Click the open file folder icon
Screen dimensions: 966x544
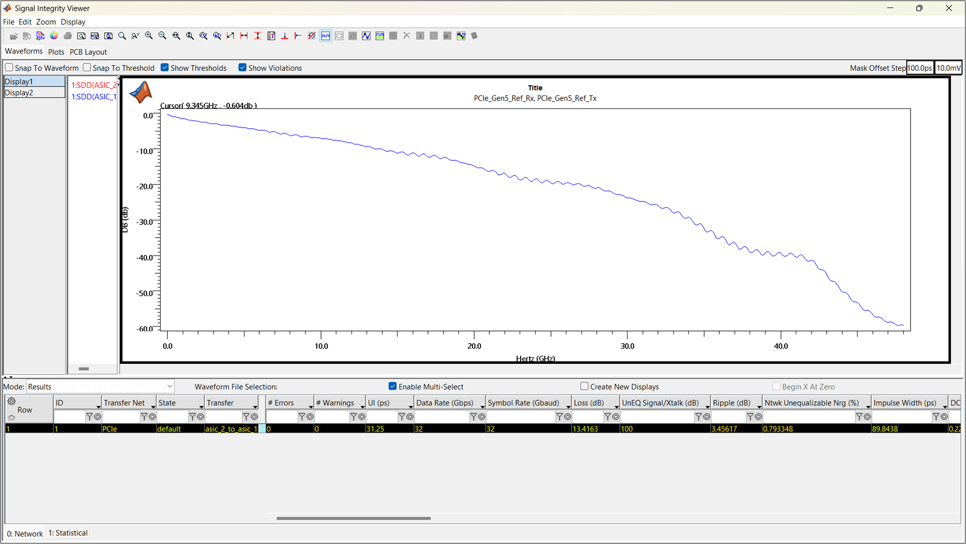click(x=13, y=36)
